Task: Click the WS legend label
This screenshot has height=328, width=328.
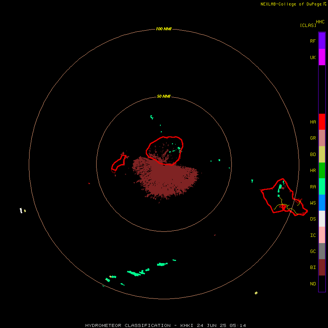Action: (313, 203)
